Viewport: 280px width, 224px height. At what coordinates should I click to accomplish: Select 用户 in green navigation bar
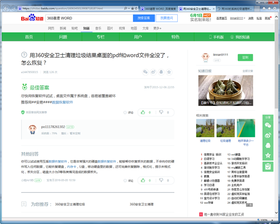tap(138, 37)
